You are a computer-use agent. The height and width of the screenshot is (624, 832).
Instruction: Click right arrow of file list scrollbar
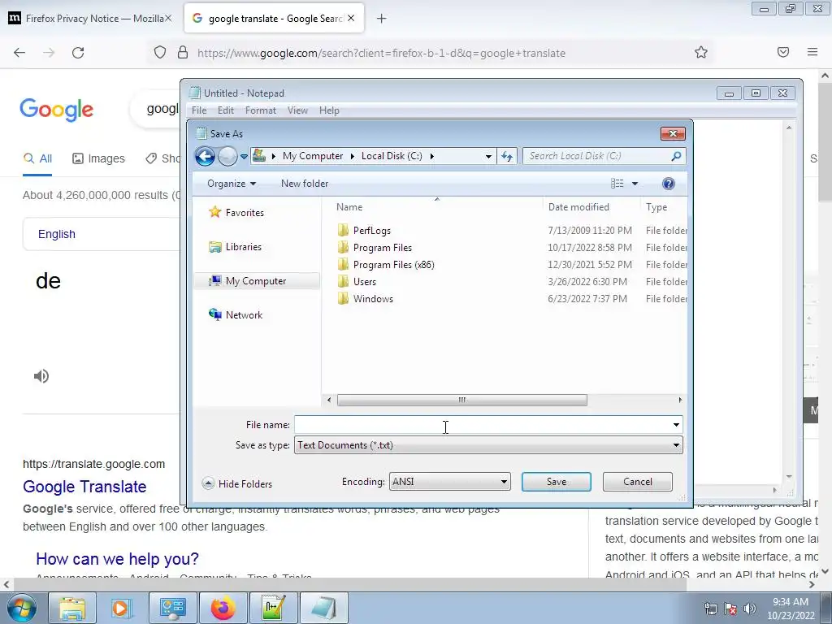coord(680,400)
